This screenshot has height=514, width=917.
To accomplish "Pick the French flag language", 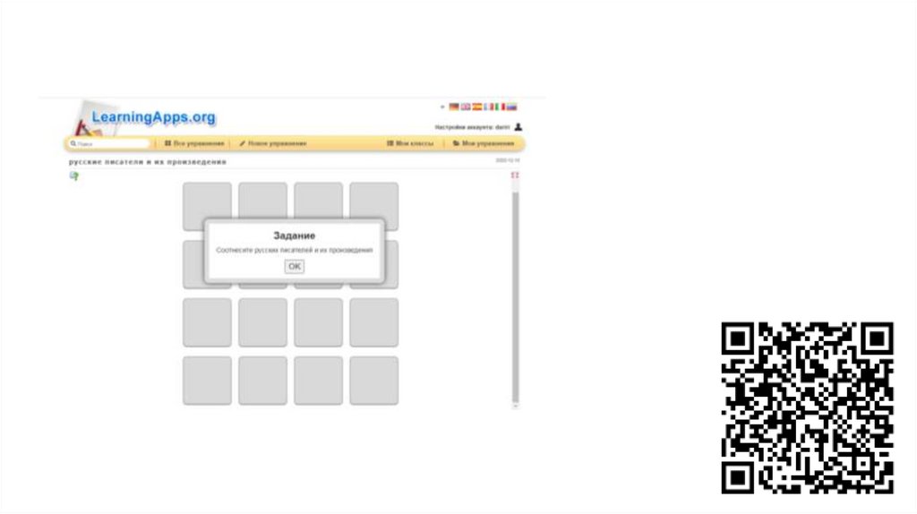I will tap(488, 107).
